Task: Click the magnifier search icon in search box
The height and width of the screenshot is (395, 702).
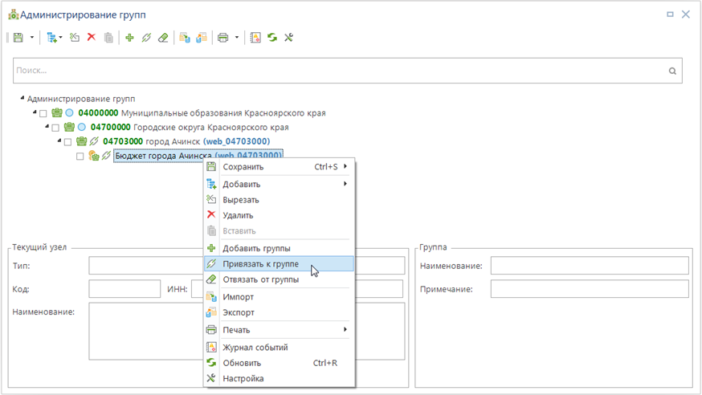Action: click(x=672, y=71)
